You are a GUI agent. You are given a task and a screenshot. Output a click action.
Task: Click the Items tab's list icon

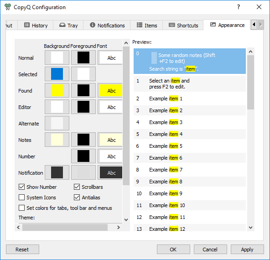140,25
